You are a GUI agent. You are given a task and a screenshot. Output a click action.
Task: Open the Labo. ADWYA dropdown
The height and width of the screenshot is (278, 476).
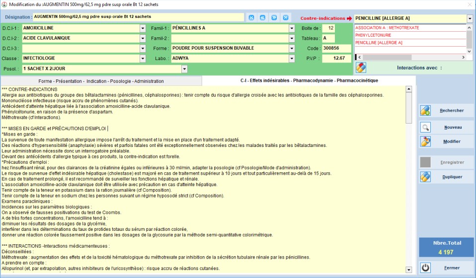pos(292,59)
